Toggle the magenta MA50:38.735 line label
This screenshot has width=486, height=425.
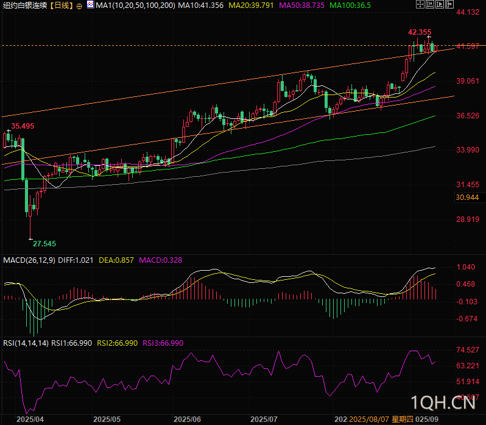tap(303, 5)
